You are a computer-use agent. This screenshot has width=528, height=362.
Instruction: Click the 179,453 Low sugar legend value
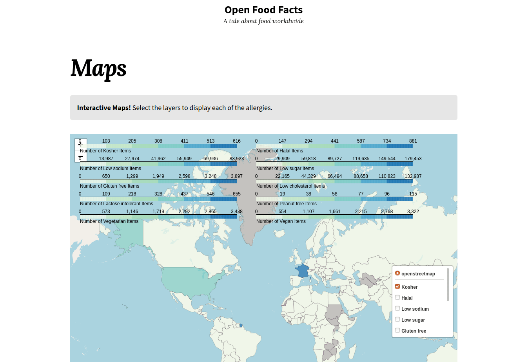pos(413,159)
